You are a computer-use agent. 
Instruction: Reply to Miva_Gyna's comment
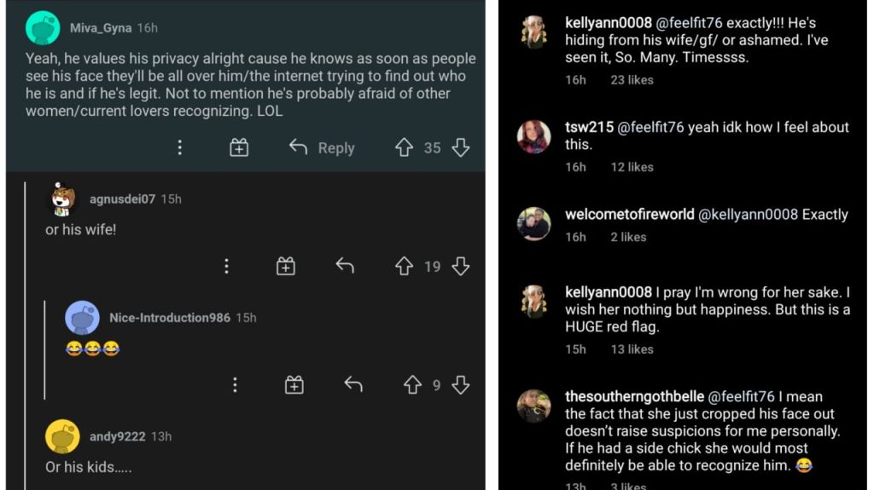point(322,148)
